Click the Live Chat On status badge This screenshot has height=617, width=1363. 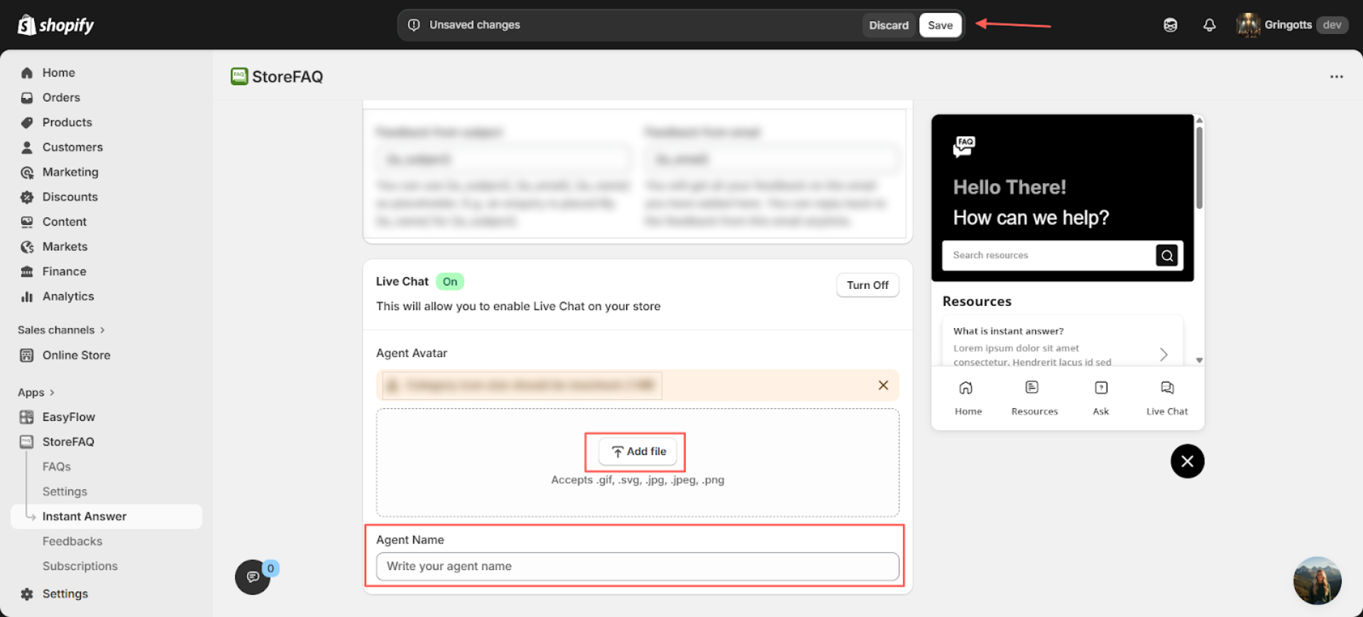pos(449,282)
